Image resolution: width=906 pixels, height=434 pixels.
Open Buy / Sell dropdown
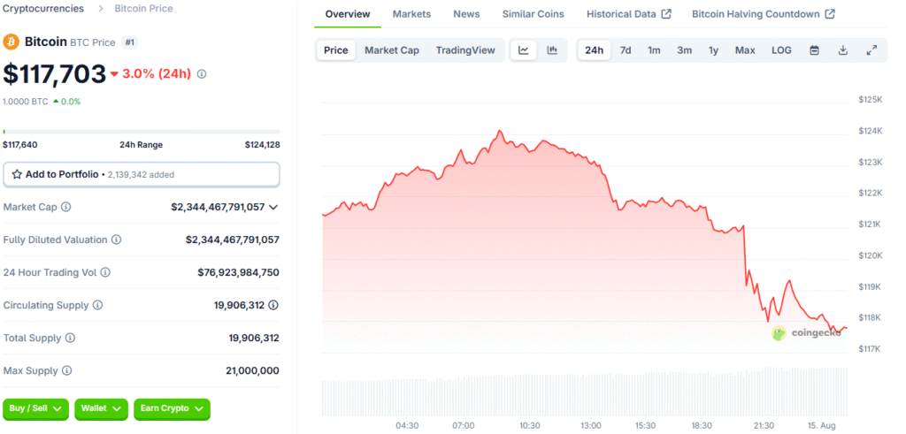[x=35, y=408]
